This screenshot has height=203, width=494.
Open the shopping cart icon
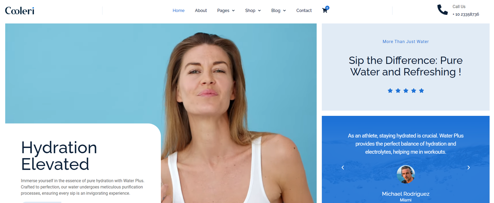[324, 11]
